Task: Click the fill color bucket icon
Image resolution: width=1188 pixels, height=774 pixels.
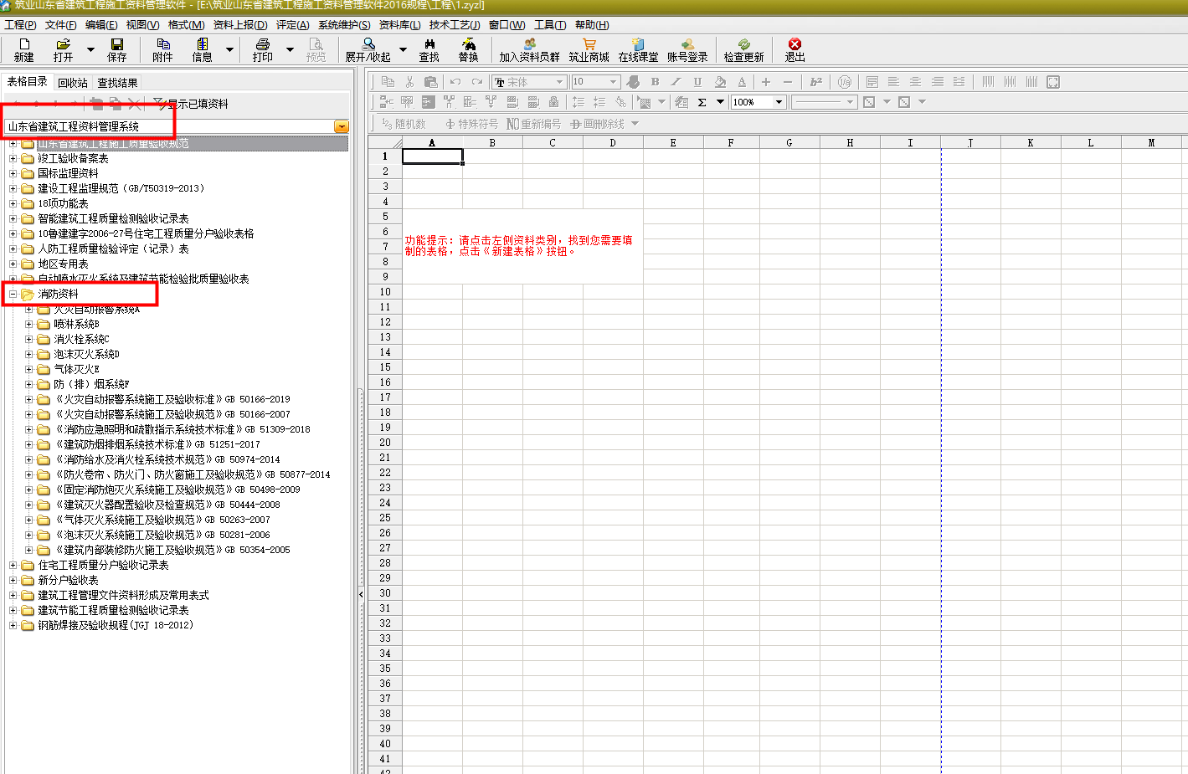Action: pyautogui.click(x=720, y=82)
